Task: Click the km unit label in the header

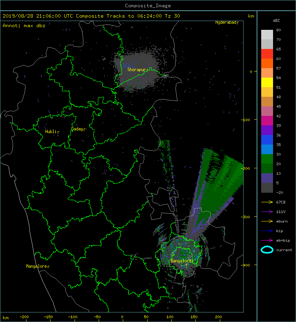Action: tap(251, 16)
